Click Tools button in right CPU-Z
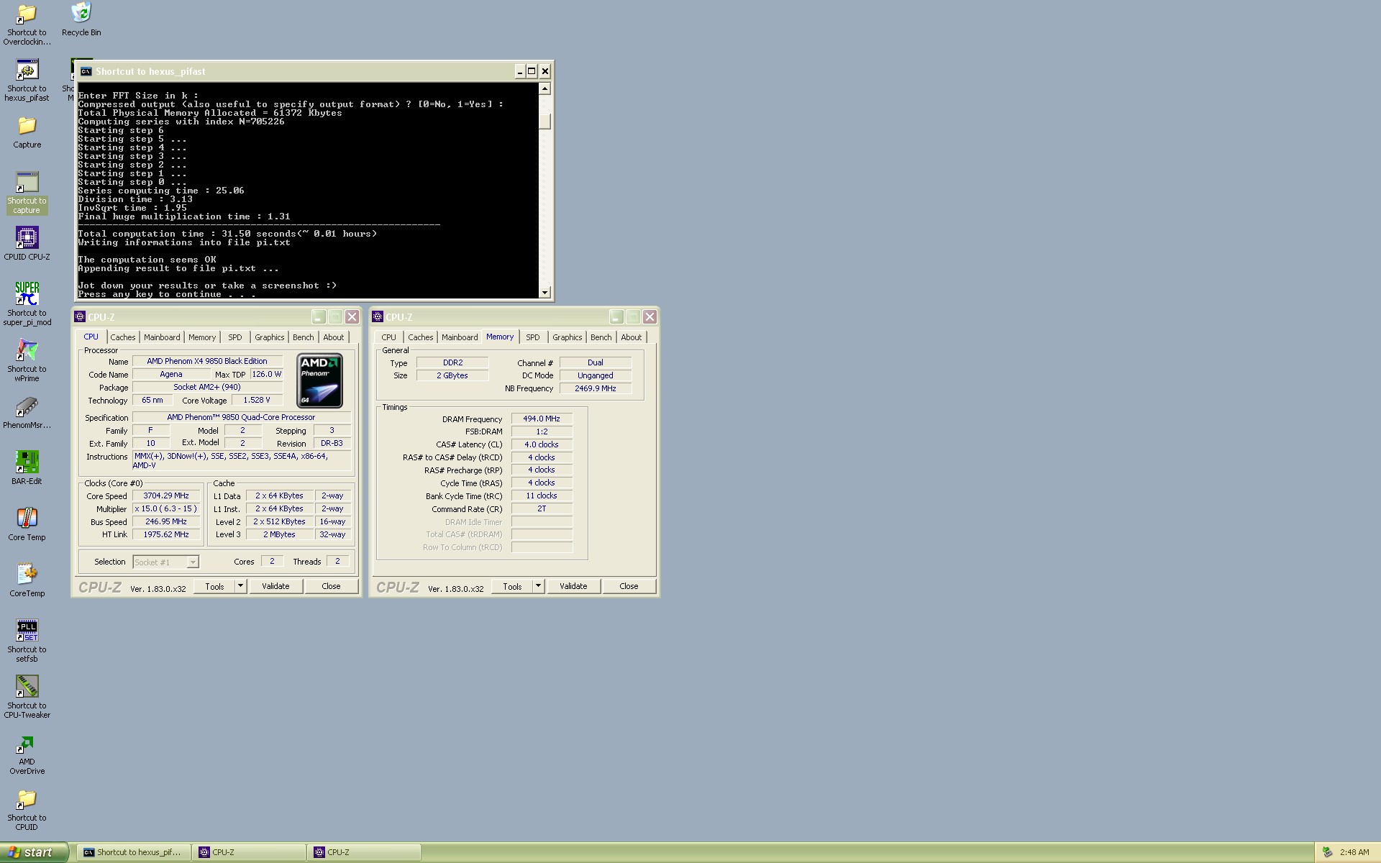 [x=512, y=586]
